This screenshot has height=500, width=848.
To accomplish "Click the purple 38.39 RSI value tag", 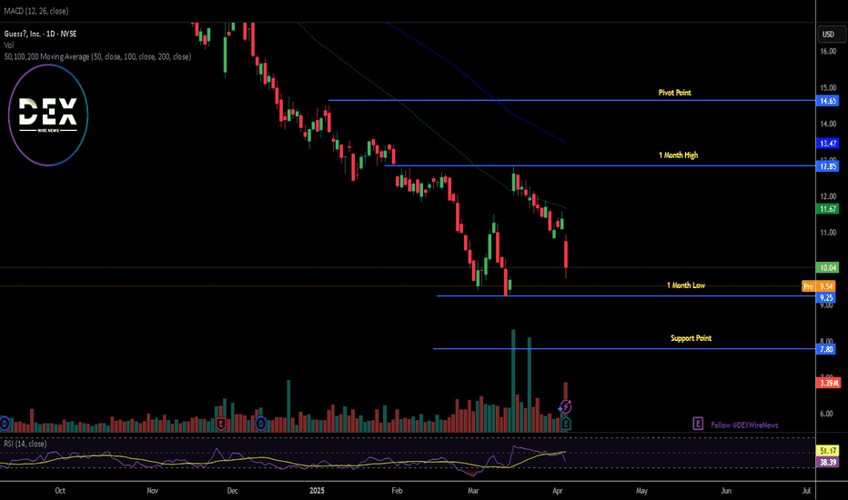I will pyautogui.click(x=827, y=462).
